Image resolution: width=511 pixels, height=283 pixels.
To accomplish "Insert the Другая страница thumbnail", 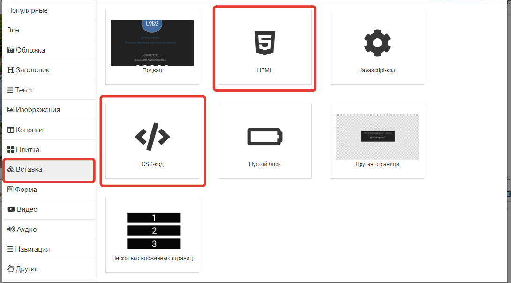I will click(377, 137).
